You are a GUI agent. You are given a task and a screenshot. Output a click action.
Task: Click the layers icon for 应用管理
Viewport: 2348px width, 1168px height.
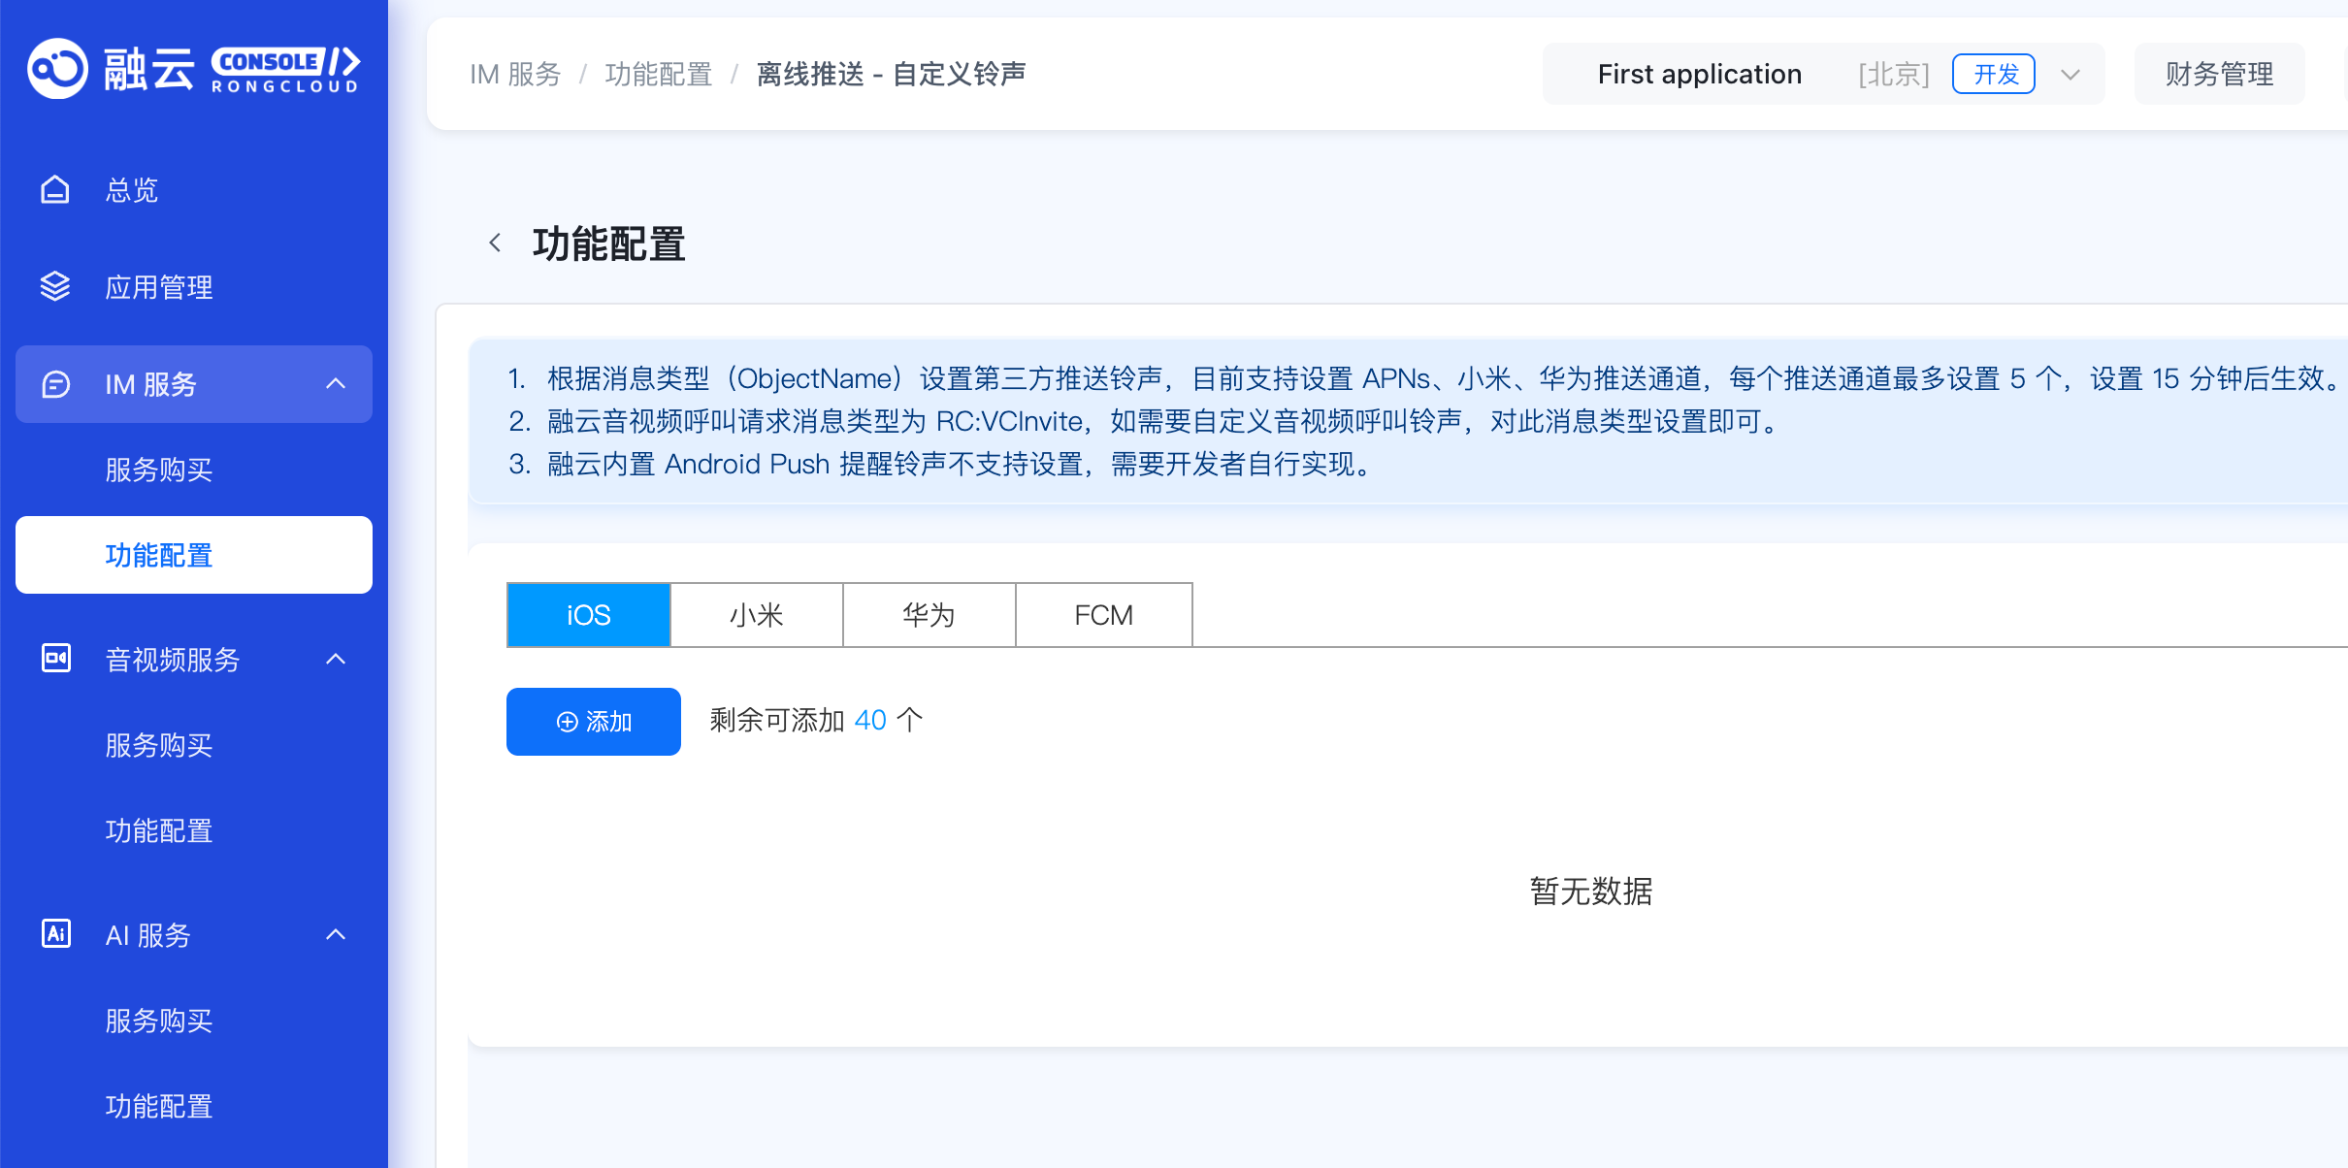(x=55, y=286)
